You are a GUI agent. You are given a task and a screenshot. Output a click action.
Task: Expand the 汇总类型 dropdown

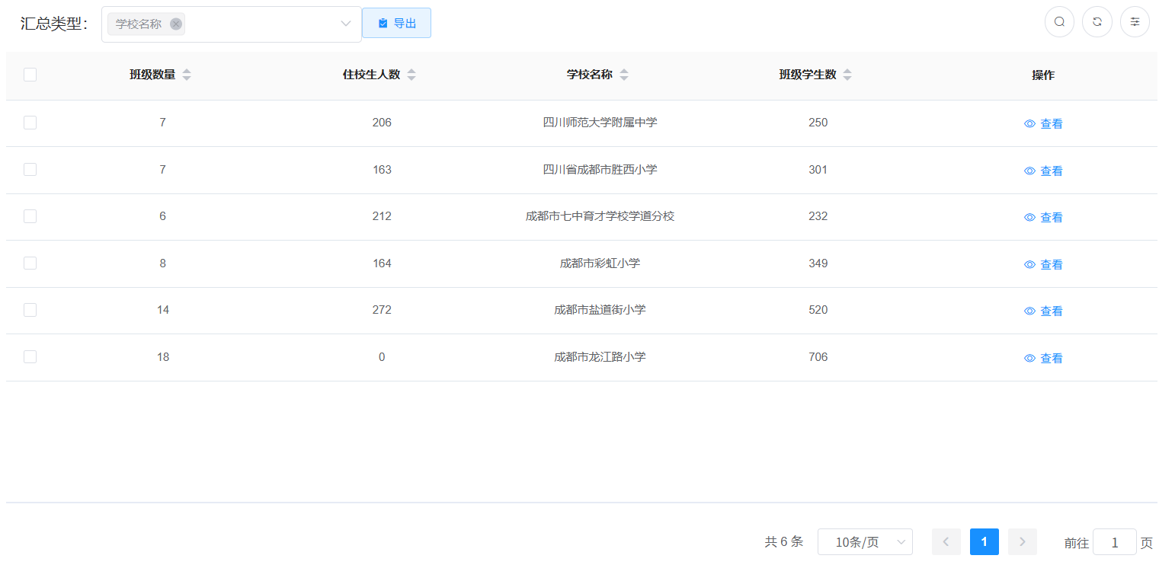(x=345, y=24)
